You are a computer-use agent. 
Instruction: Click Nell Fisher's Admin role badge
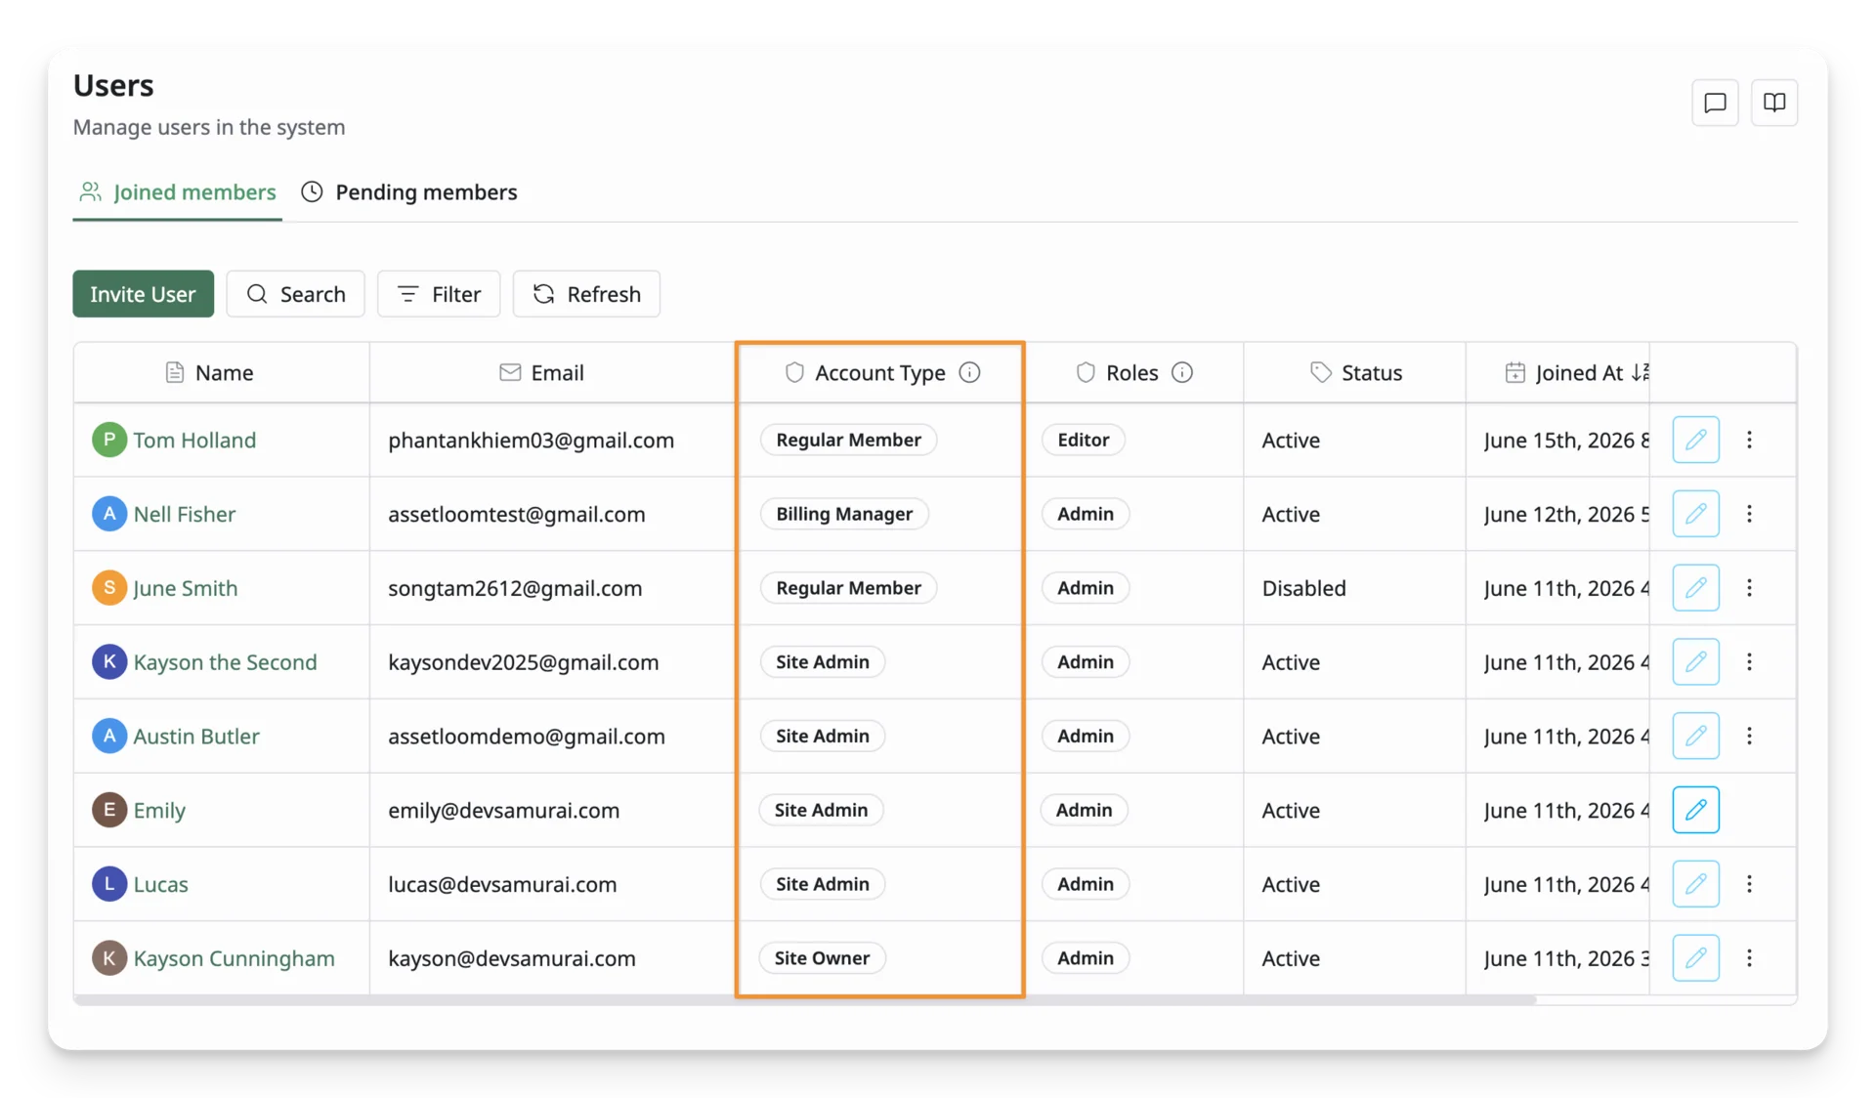1085,514
